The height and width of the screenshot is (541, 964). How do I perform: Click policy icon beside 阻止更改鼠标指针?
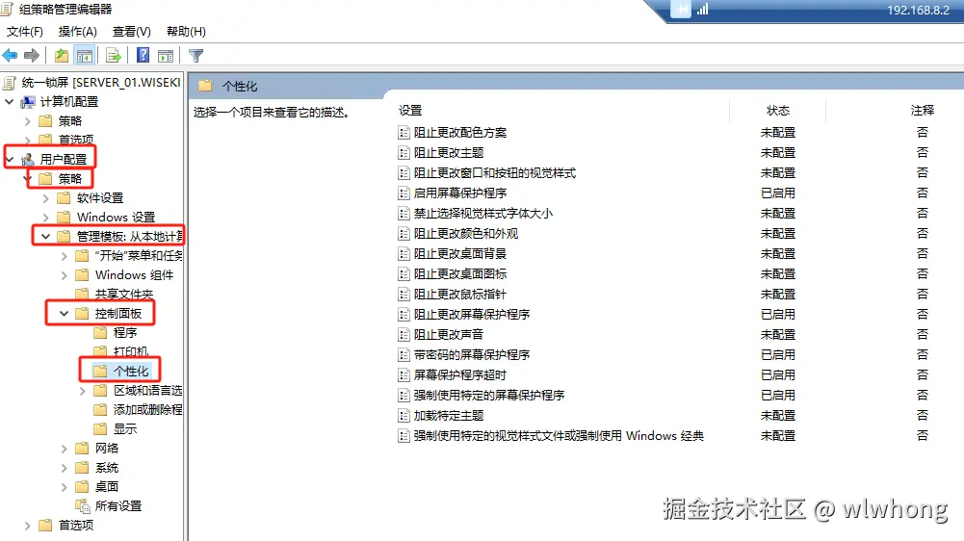click(404, 295)
